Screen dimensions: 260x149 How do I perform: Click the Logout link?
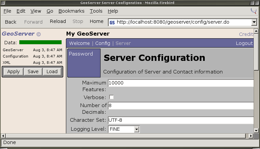click(x=244, y=43)
